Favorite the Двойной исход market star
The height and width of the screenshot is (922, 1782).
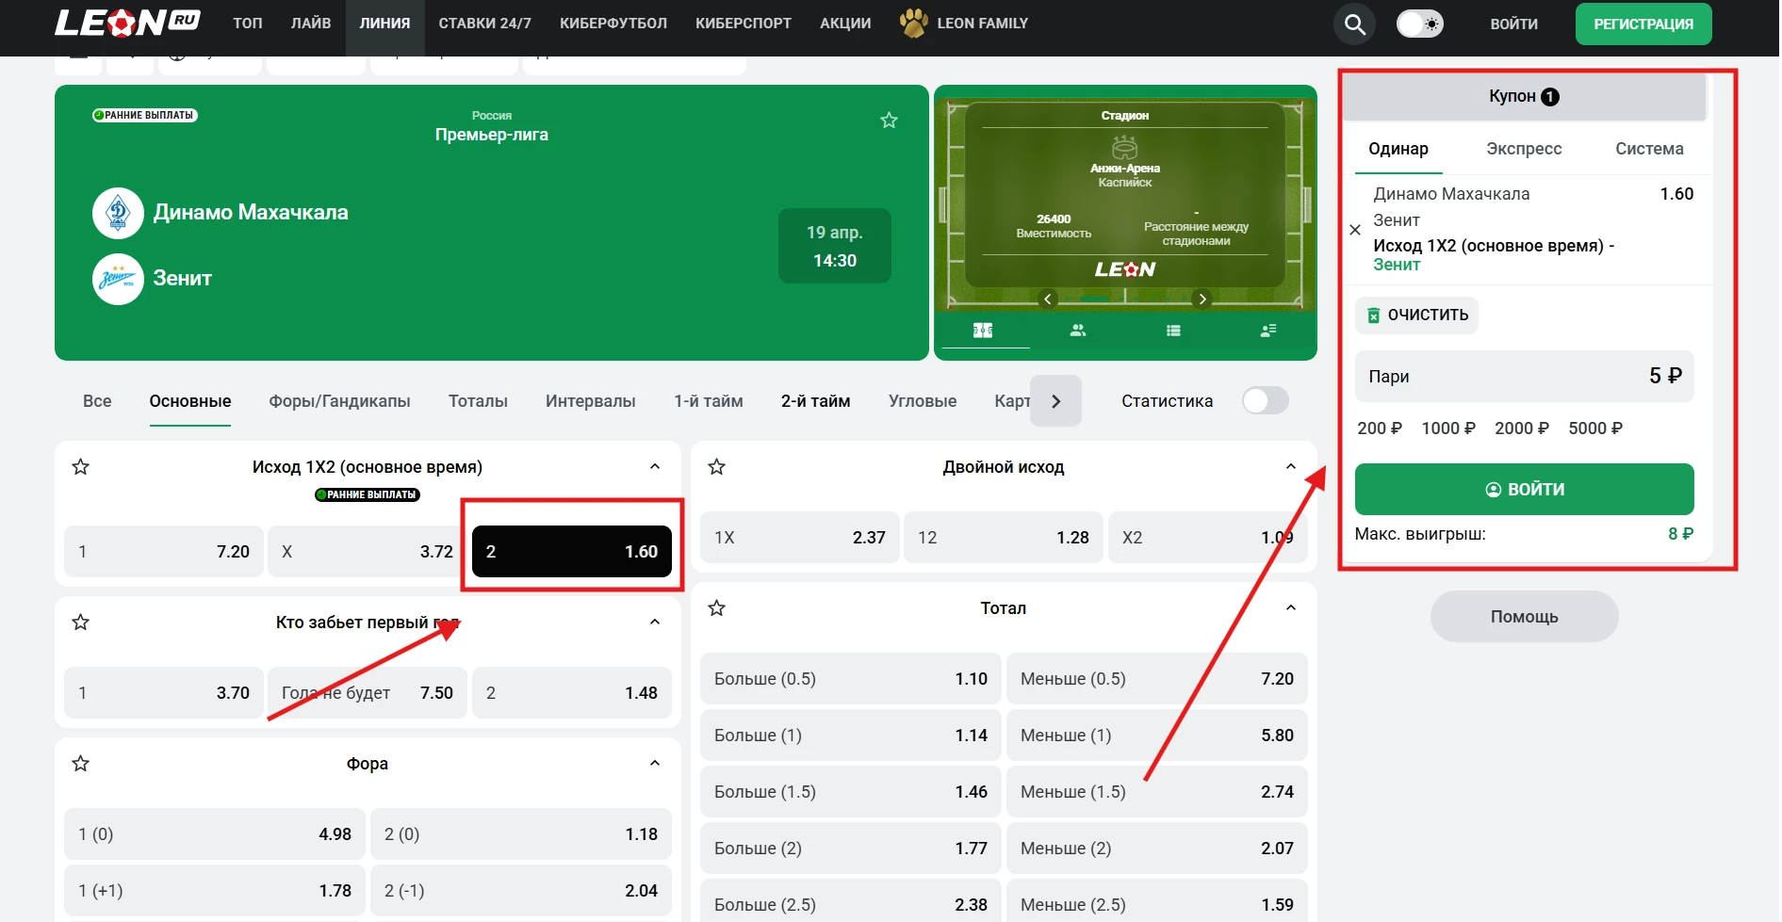[x=717, y=467]
